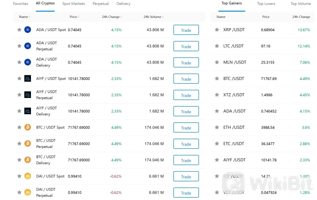The height and width of the screenshot is (200, 317).
Task: Click the AIYF logo icon in the Spot row
Action: pos(28,79)
